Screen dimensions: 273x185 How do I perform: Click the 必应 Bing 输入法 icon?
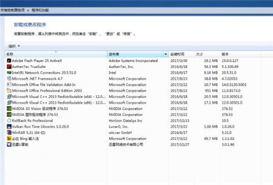(x=9, y=139)
